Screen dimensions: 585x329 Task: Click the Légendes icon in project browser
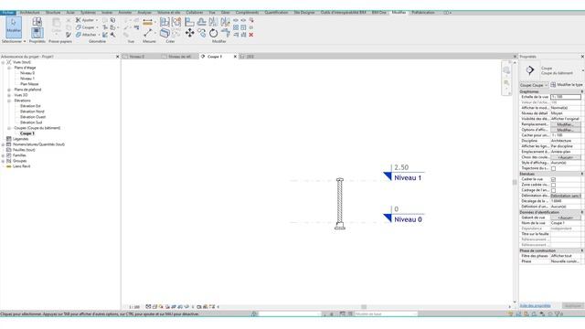point(9,139)
